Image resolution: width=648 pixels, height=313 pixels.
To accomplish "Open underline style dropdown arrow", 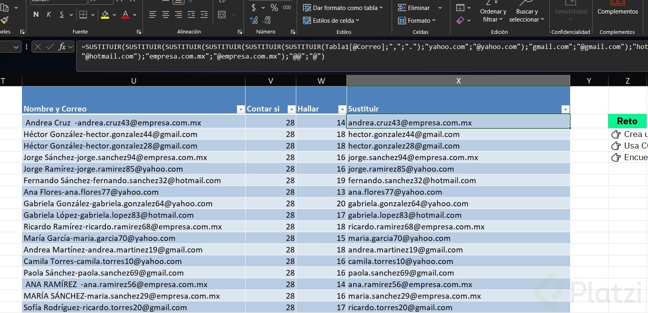I will tap(71, 15).
